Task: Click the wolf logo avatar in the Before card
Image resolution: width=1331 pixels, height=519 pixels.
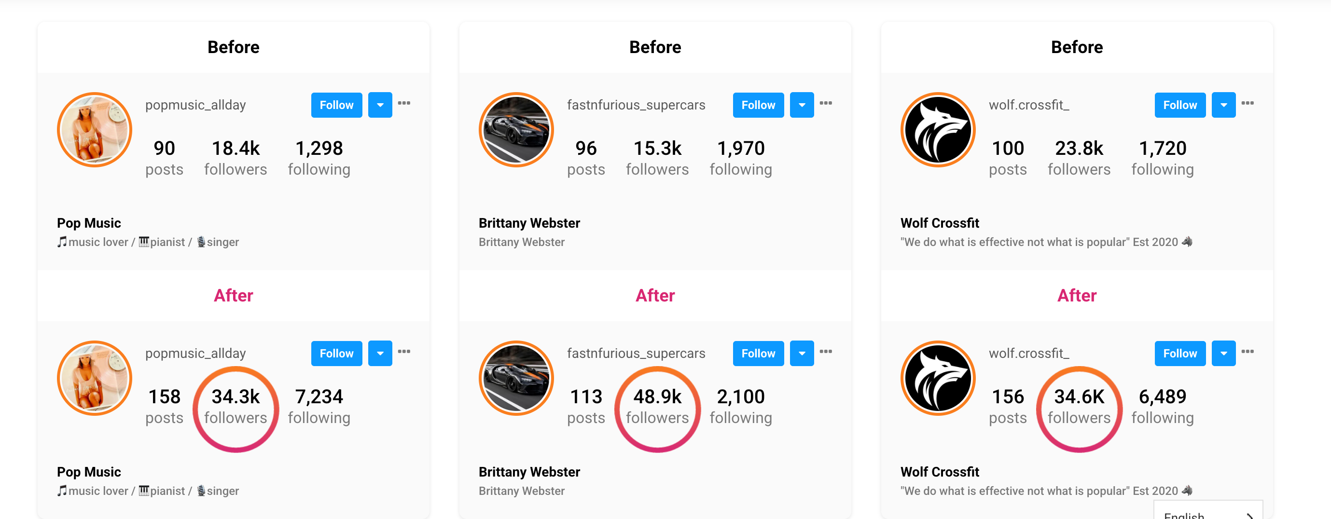Action: click(x=938, y=130)
